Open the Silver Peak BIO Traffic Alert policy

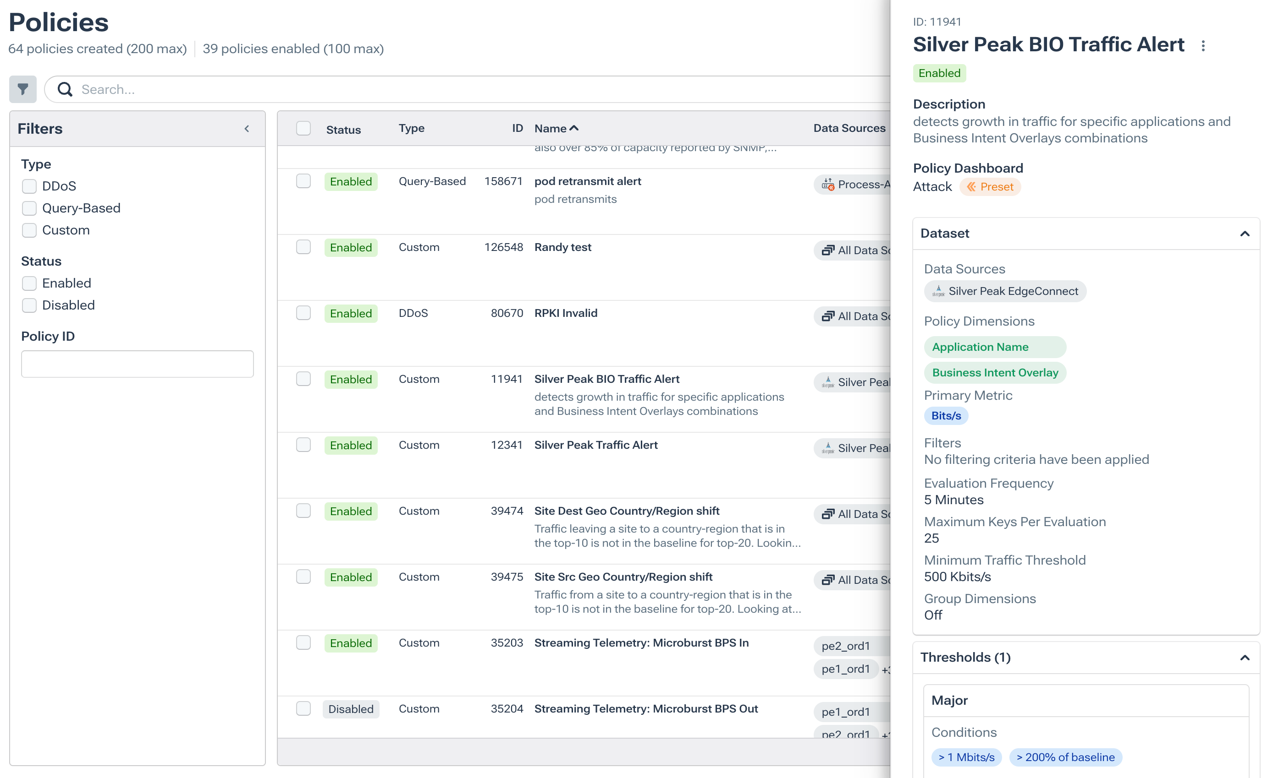pos(606,379)
